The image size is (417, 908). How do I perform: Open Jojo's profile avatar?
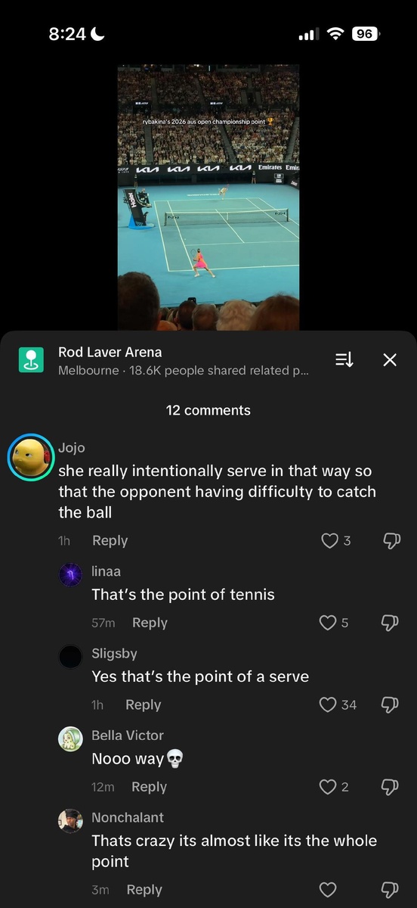[29, 458]
